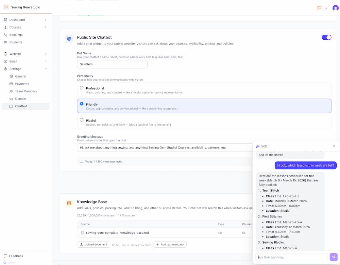The height and width of the screenshot is (265, 340).
Task: Click the Email envelope icon
Action: [5, 61]
